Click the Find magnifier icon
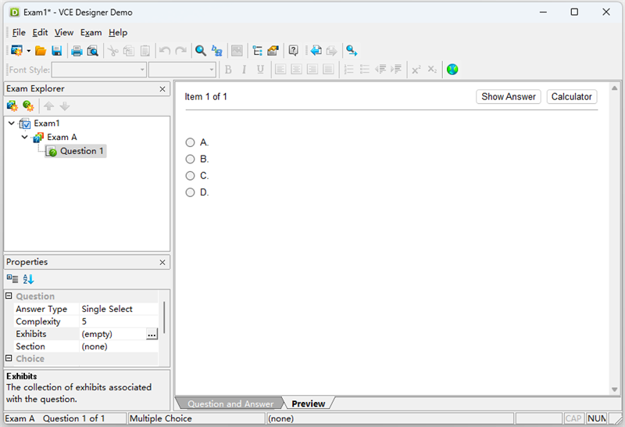This screenshot has height=427, width=625. click(201, 51)
